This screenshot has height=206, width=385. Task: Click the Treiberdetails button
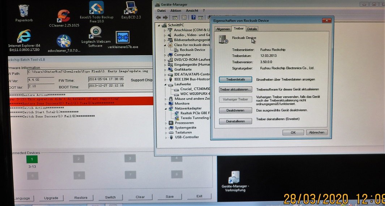point(235,79)
